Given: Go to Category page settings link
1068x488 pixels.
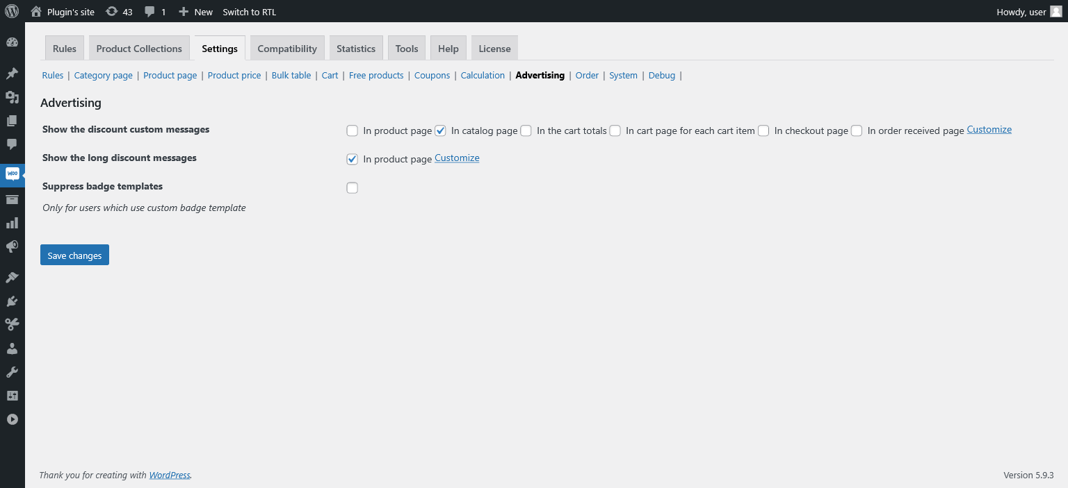Looking at the screenshot, I should click(x=104, y=75).
